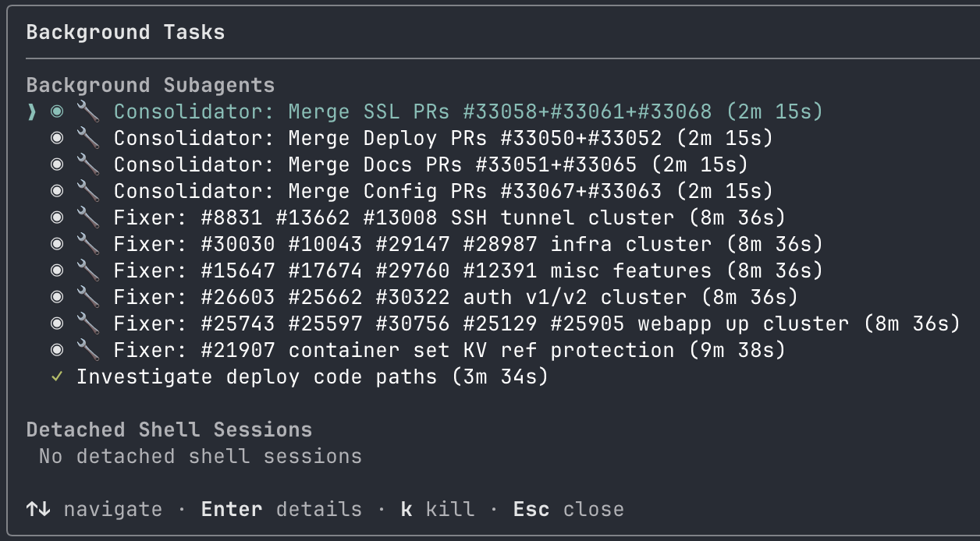Click the selection arrow beside Merge SSL PRs
The height and width of the screenshot is (541, 980).
click(32, 111)
